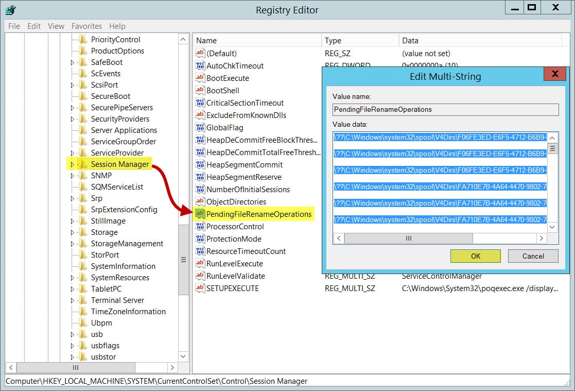Click the binary value icon beside HeapSegmentCommit
Viewport: 575px width, 391px height.
click(x=199, y=164)
